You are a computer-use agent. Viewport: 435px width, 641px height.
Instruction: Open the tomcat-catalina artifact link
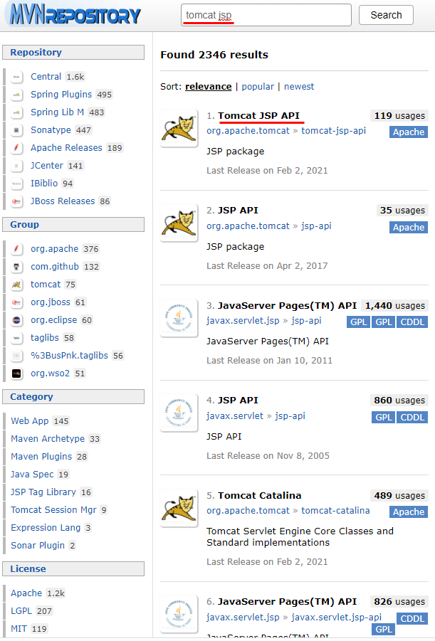335,511
